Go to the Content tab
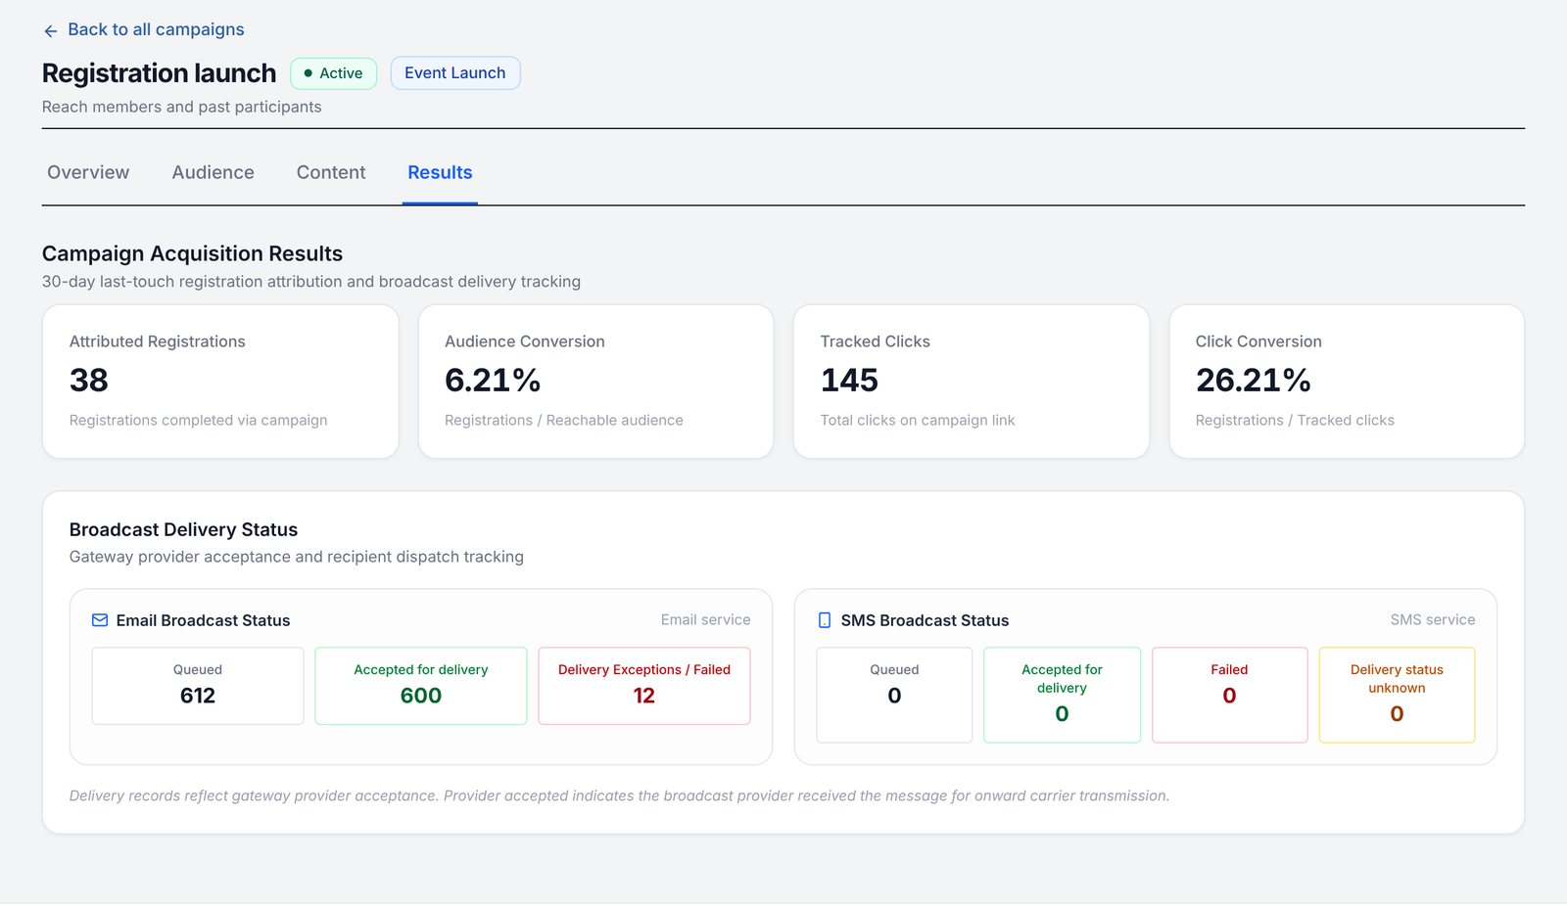1567x905 pixels. (x=331, y=172)
